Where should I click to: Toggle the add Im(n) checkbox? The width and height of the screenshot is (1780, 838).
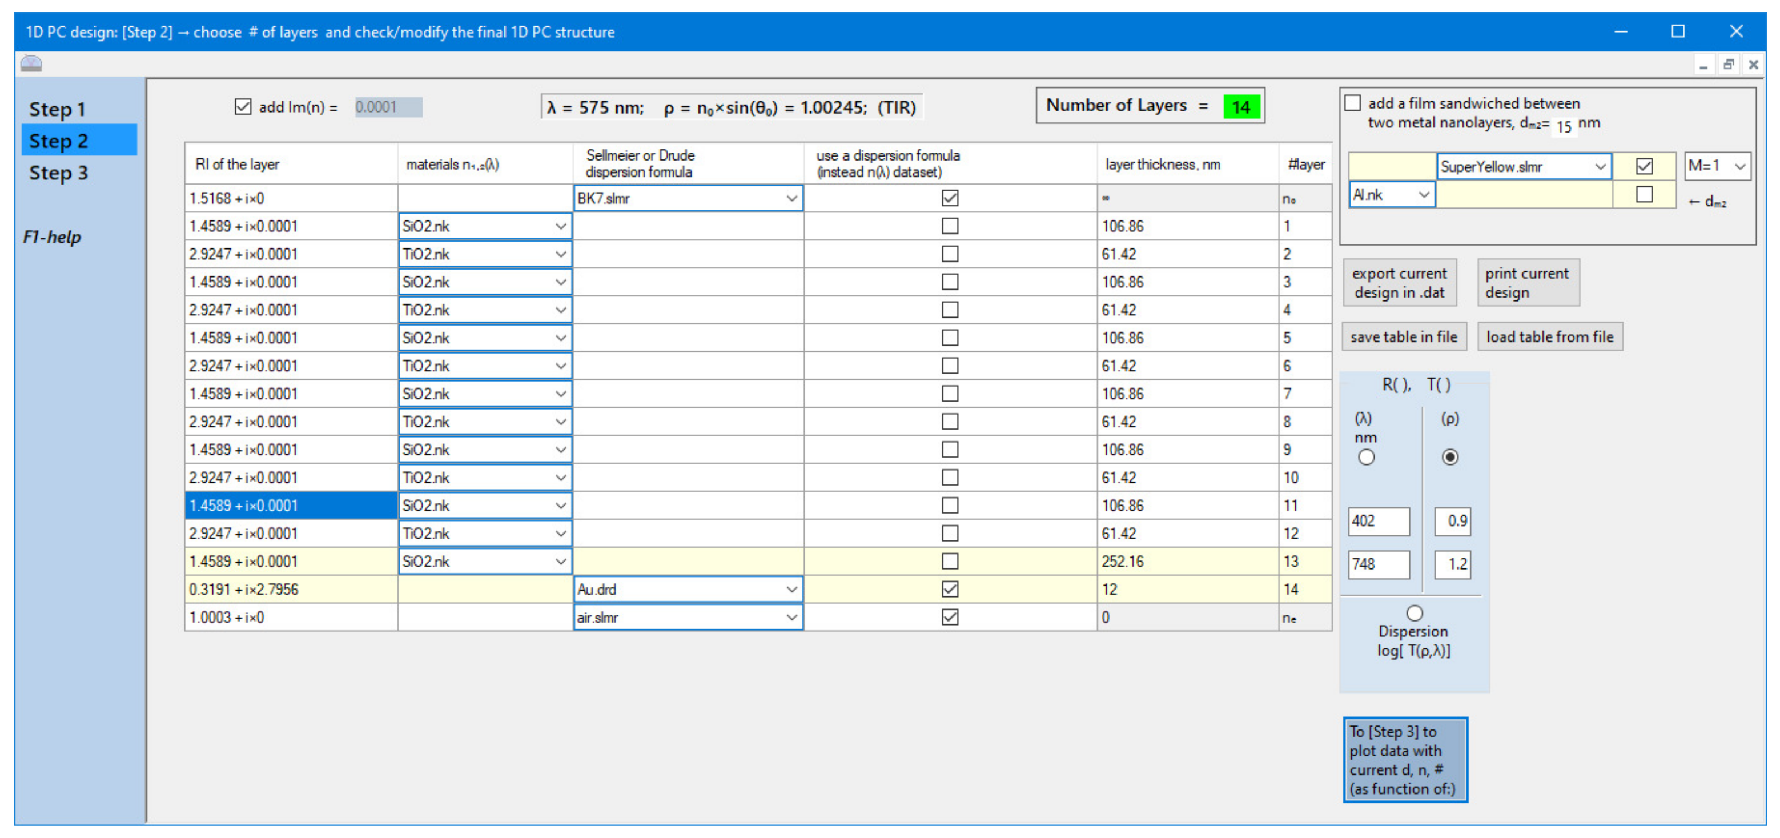tap(243, 106)
